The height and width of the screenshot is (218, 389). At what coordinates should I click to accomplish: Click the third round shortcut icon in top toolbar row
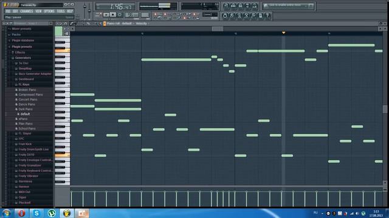pyautogui.click(x=241, y=5)
